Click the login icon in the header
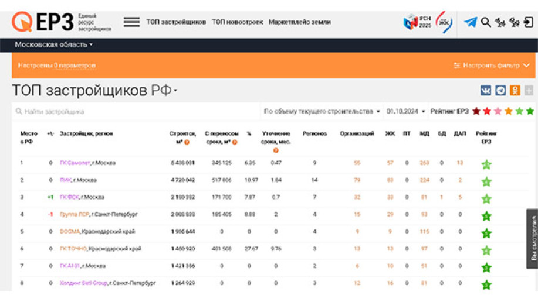 click(x=528, y=22)
